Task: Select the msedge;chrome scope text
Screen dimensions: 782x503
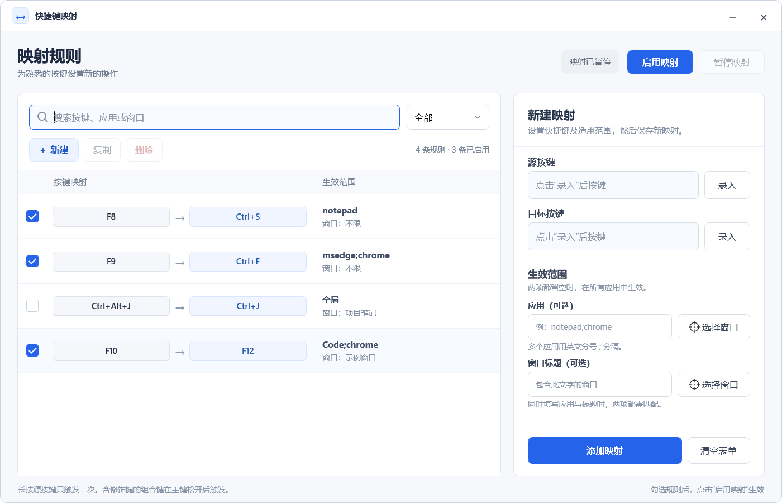Action: click(356, 255)
